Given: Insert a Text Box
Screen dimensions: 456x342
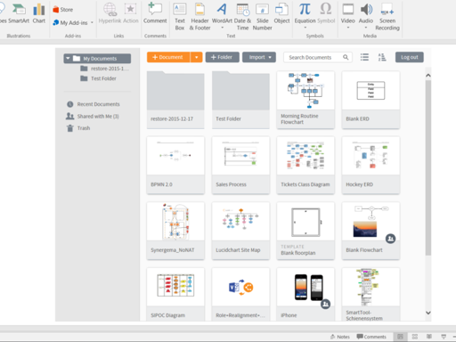Looking at the screenshot, I should (180, 16).
